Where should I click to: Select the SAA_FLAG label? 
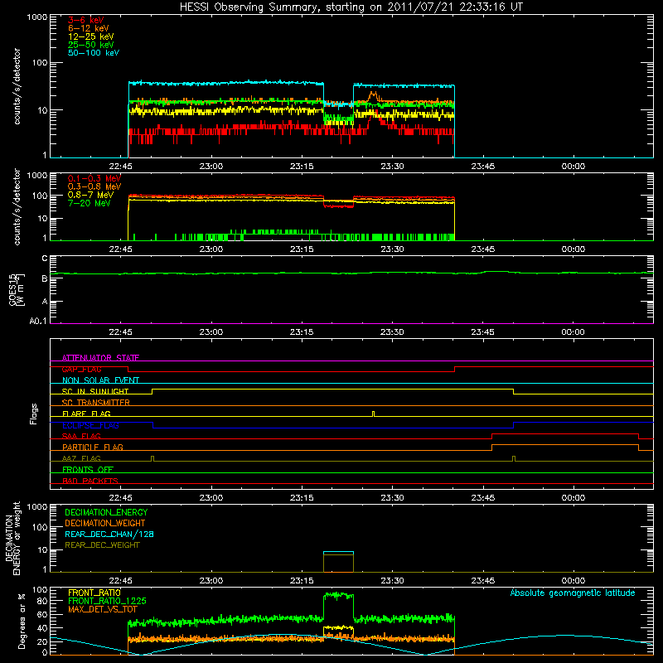point(81,436)
